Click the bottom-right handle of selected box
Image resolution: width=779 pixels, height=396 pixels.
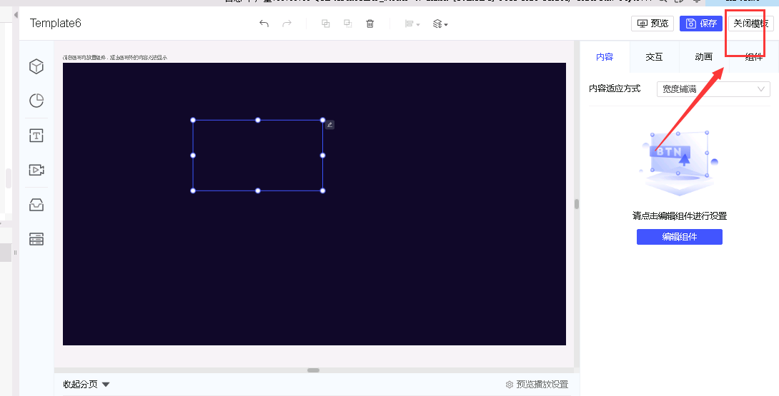(x=322, y=191)
